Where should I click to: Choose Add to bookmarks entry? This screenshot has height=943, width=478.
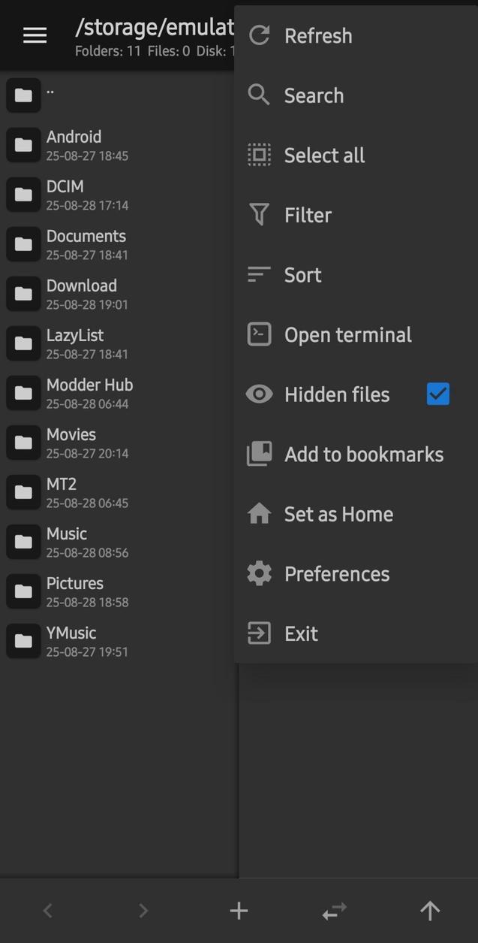pyautogui.click(x=356, y=454)
